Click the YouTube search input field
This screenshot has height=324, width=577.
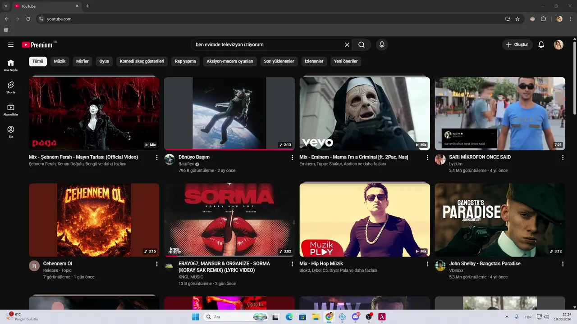[268, 45]
